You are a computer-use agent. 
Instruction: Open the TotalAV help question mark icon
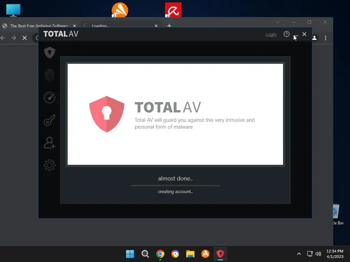coord(286,34)
